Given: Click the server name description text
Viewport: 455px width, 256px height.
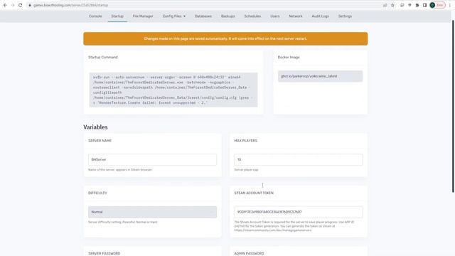Looking at the screenshot, I should point(120,169).
